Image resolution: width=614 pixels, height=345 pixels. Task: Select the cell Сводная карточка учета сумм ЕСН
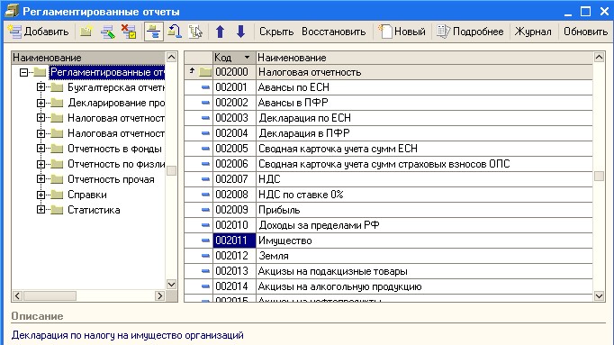pyautogui.click(x=424, y=149)
